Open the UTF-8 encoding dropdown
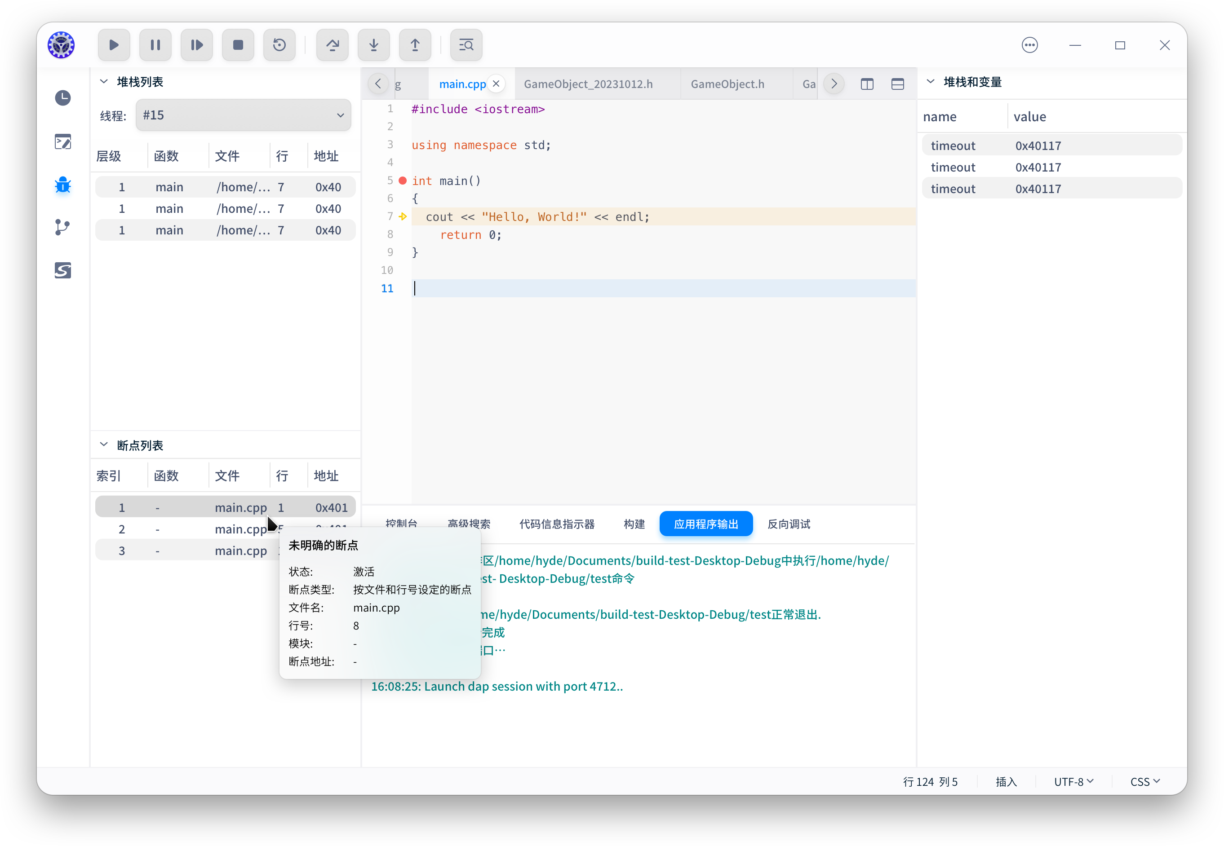 (x=1073, y=781)
